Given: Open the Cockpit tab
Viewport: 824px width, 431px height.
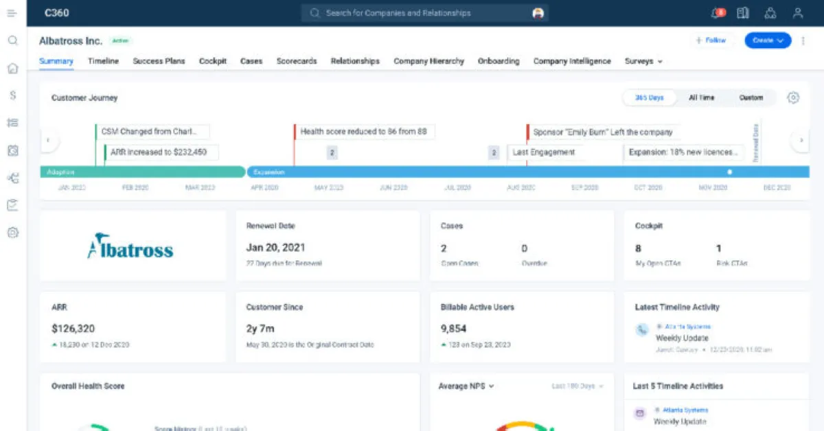Looking at the screenshot, I should point(213,61).
